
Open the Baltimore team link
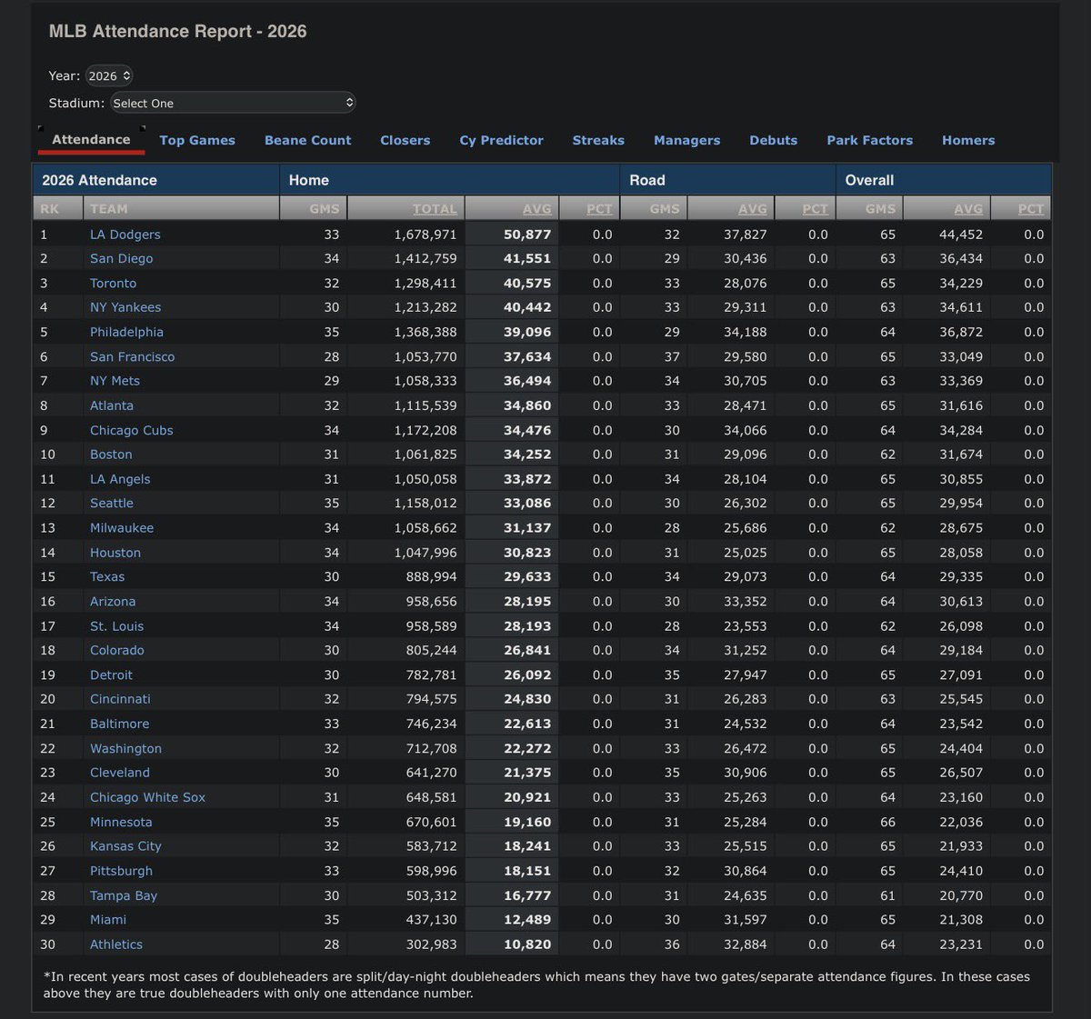coord(119,724)
